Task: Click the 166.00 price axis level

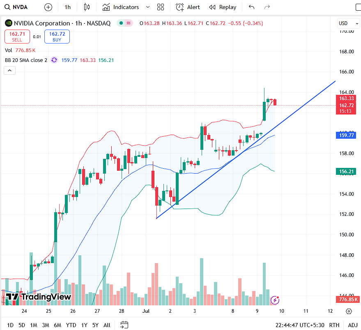Action: [346, 72]
